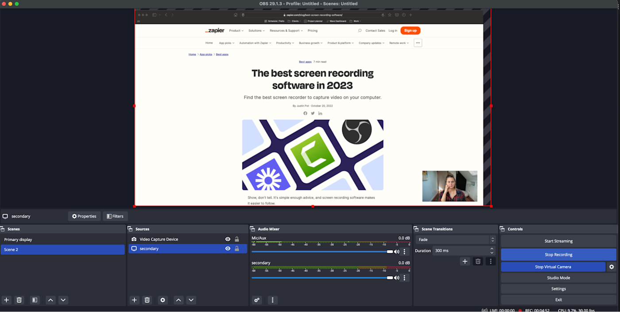This screenshot has height=312, width=620.
Task: Click the Sources dock float icon
Action: (x=130, y=229)
